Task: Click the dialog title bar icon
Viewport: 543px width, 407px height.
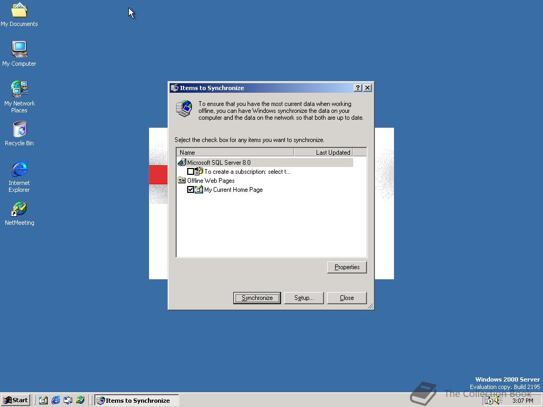Action: point(174,88)
